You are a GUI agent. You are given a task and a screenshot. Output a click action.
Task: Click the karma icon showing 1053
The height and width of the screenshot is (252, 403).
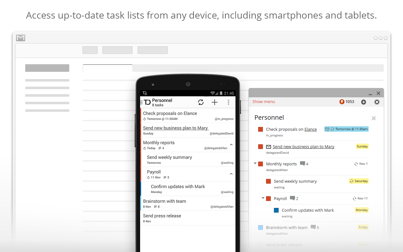[342, 102]
